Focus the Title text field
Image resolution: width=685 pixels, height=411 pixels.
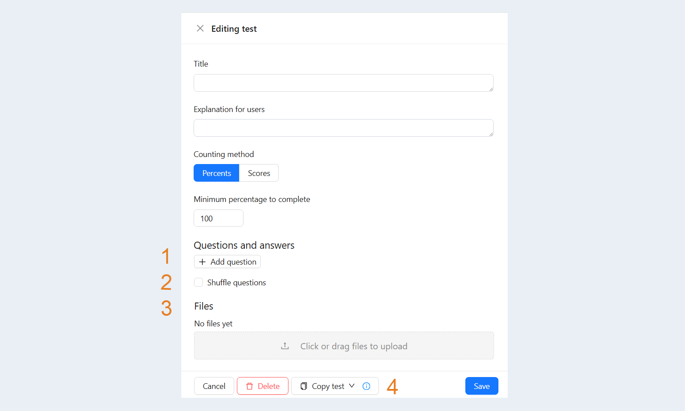pos(344,83)
